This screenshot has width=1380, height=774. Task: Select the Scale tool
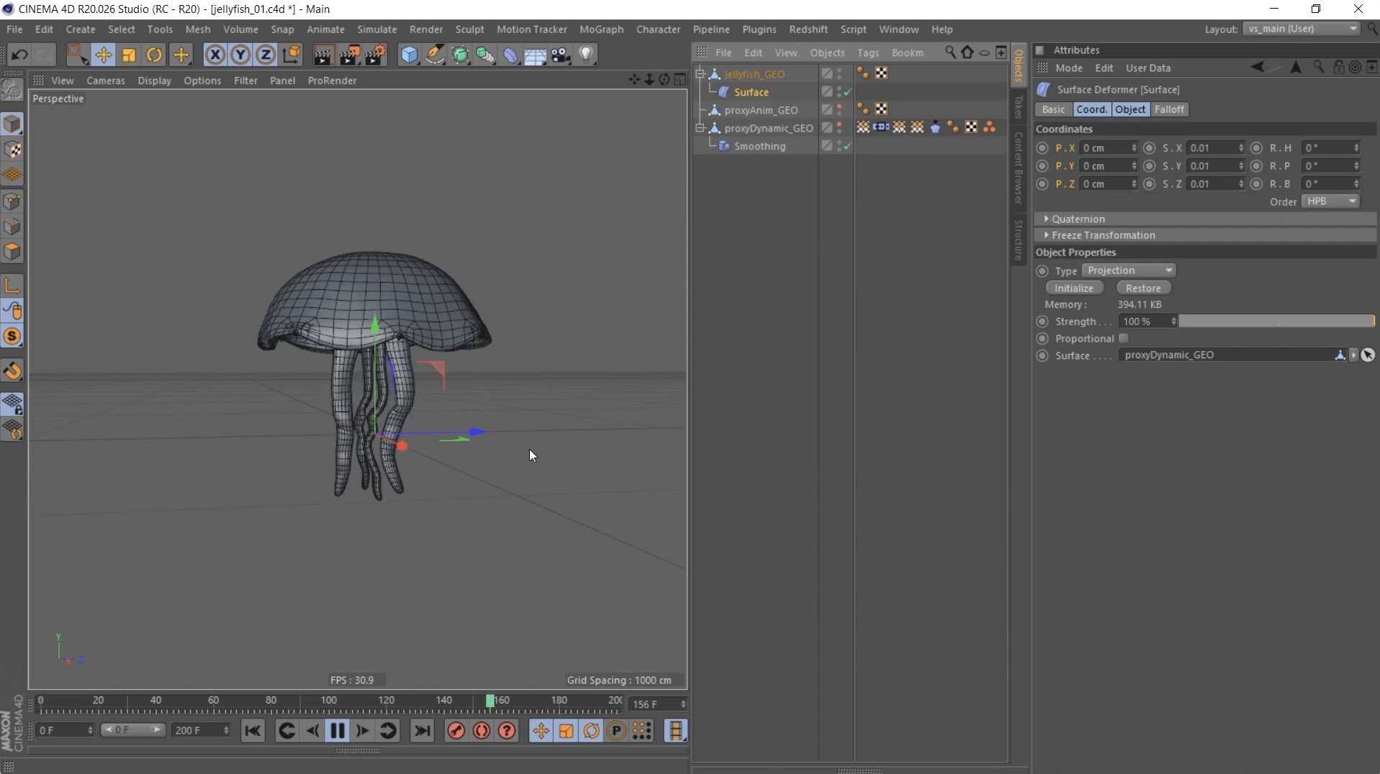tap(128, 55)
